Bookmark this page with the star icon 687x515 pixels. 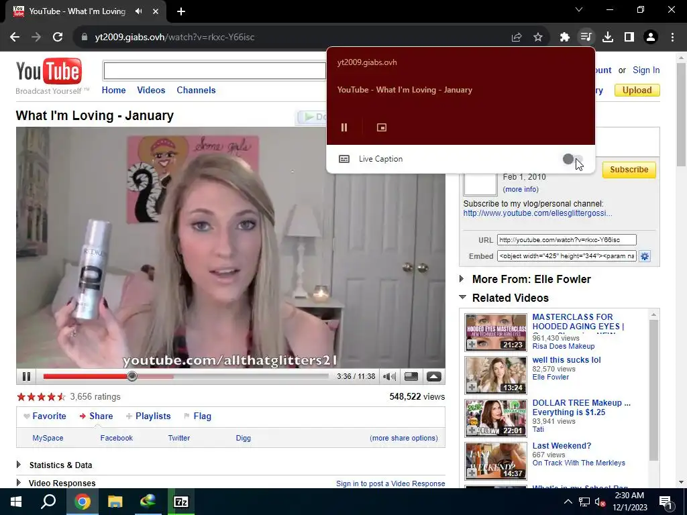click(x=538, y=38)
